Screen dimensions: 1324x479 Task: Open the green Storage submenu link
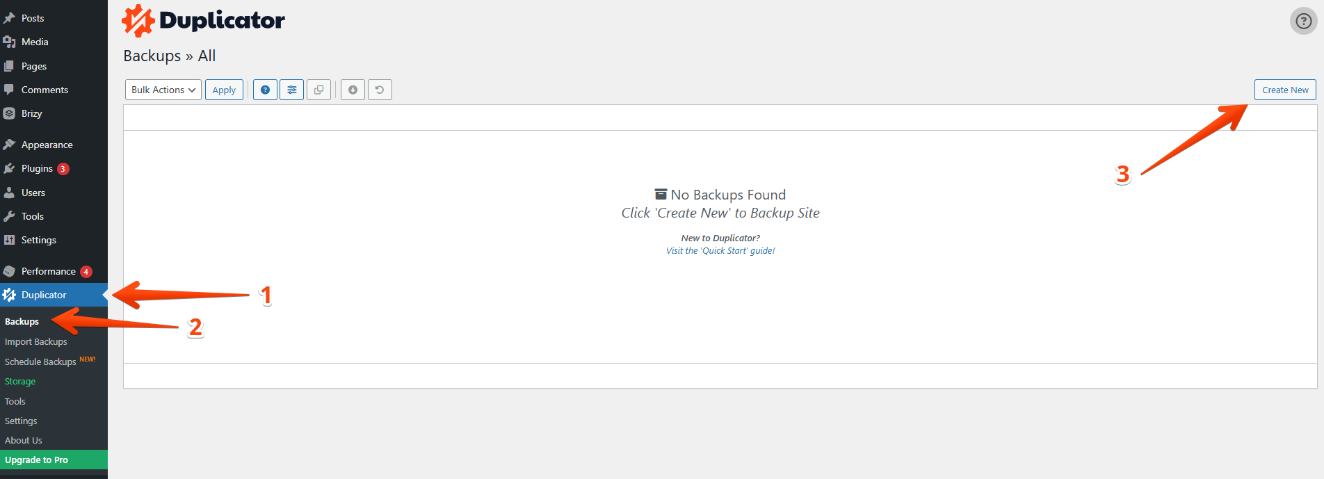(x=20, y=381)
